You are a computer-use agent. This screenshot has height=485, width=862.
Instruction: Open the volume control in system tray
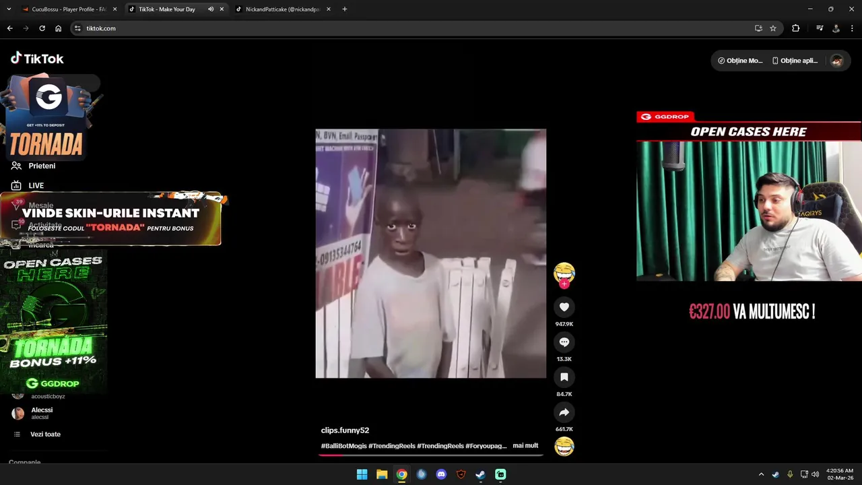tap(815, 474)
